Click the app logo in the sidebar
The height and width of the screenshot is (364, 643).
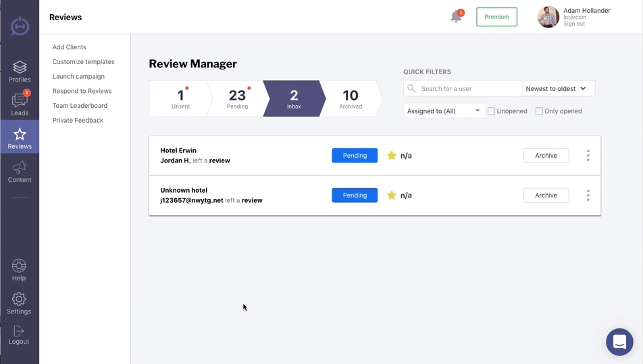click(20, 26)
